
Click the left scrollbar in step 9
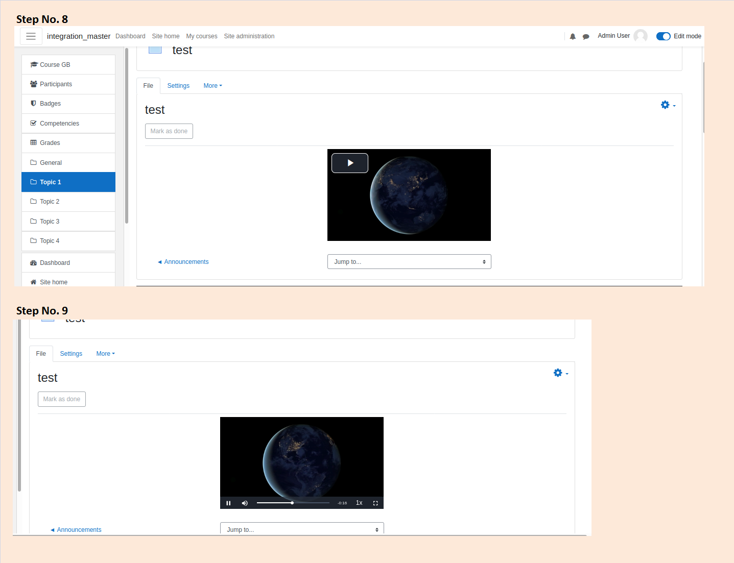coord(19,406)
